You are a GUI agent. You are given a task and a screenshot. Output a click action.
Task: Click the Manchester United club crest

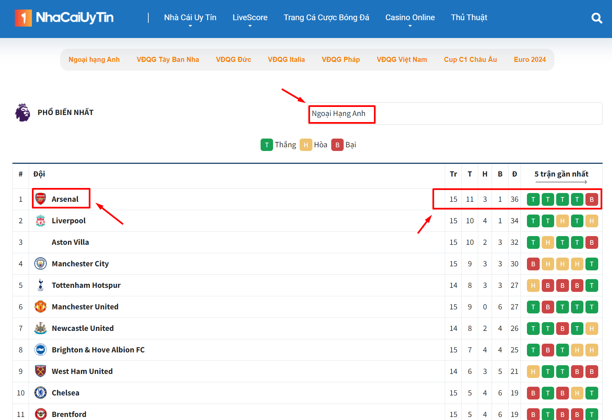41,307
